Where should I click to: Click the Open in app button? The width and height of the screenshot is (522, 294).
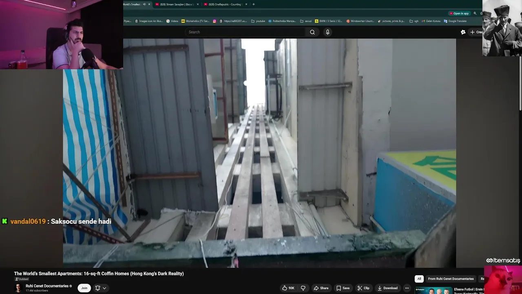coord(459,13)
